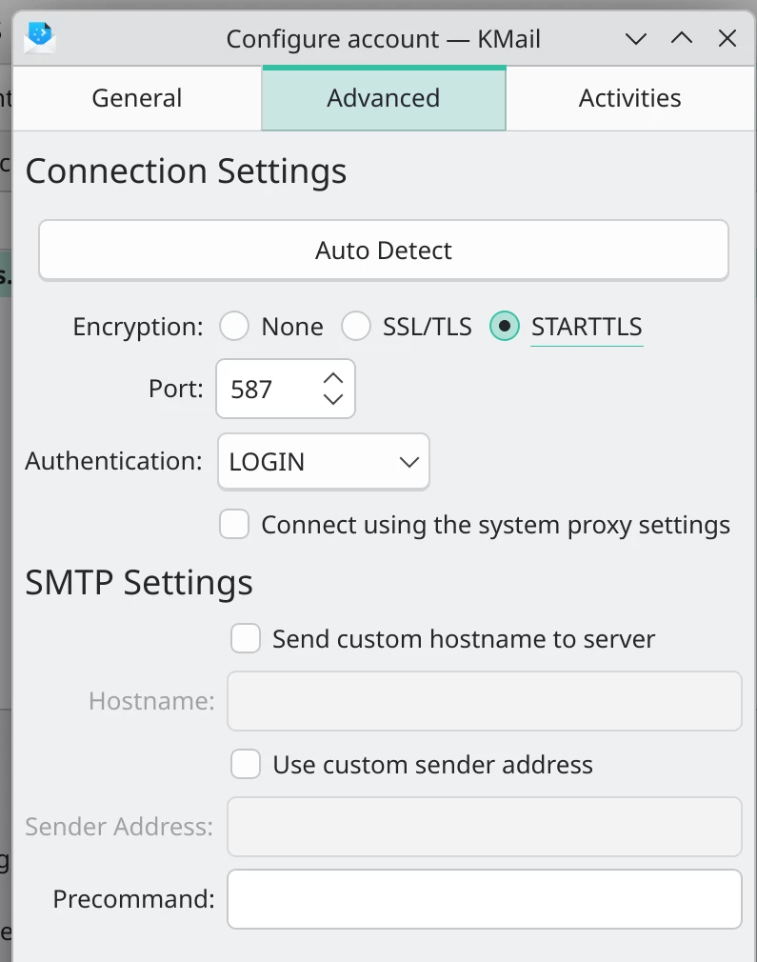The width and height of the screenshot is (757, 962).
Task: Enable Use custom sender address
Action: pos(246,764)
